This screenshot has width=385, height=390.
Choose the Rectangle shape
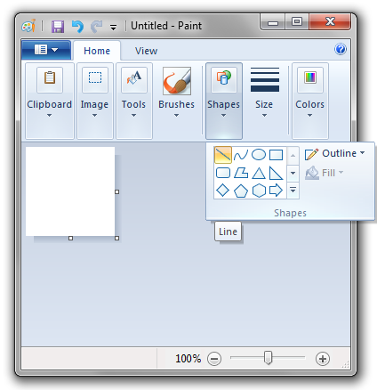(x=276, y=155)
